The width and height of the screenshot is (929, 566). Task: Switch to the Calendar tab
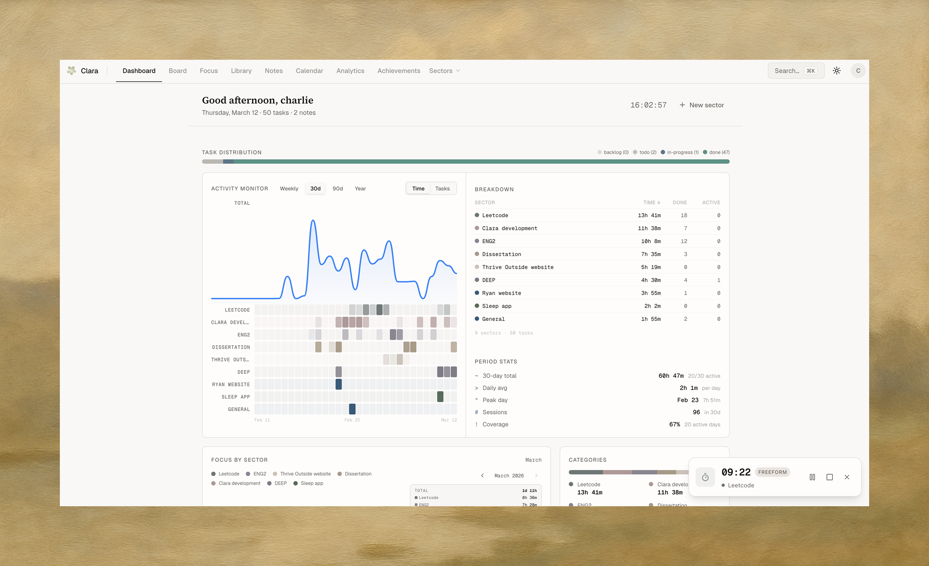point(309,70)
